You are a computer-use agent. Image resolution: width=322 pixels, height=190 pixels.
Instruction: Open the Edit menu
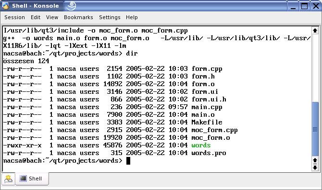click(36, 17)
